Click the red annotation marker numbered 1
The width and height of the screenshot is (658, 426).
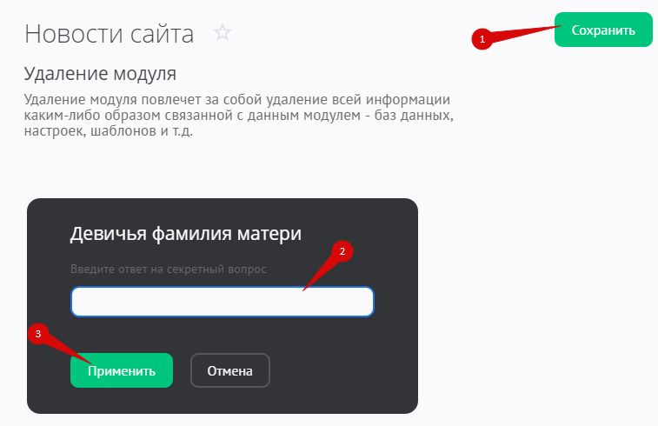(482, 39)
